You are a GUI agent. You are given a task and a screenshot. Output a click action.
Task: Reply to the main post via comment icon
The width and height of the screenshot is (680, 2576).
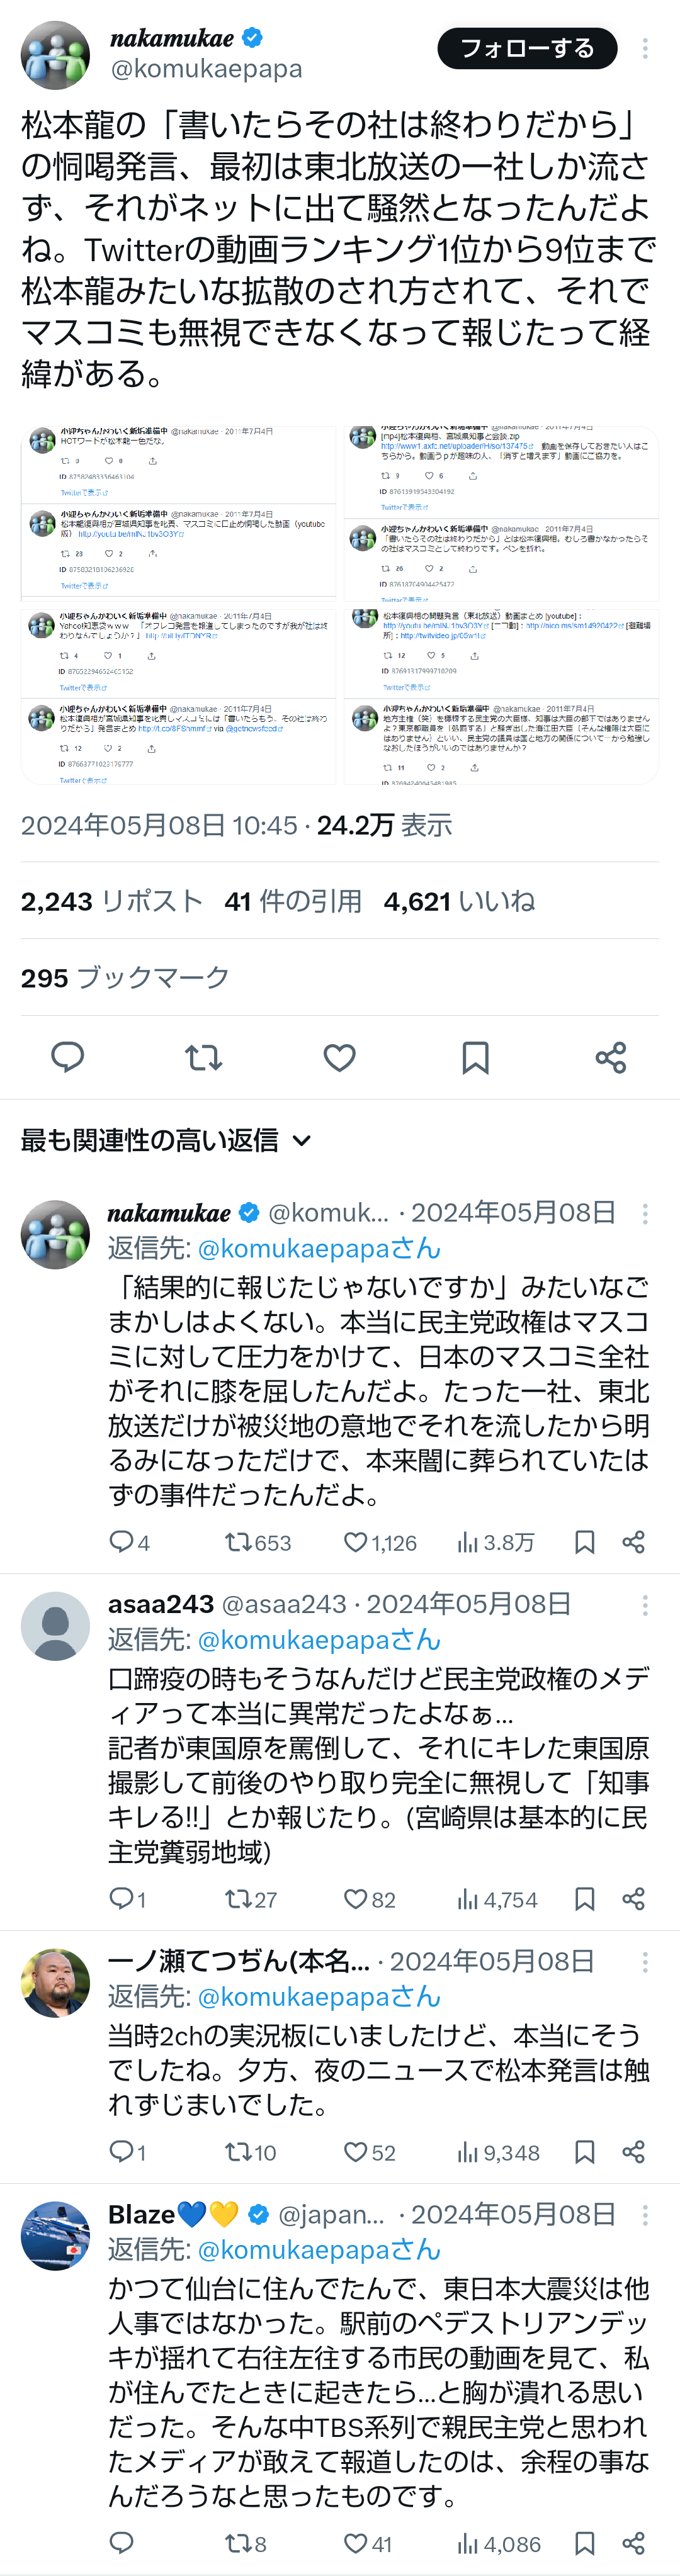click(68, 1057)
